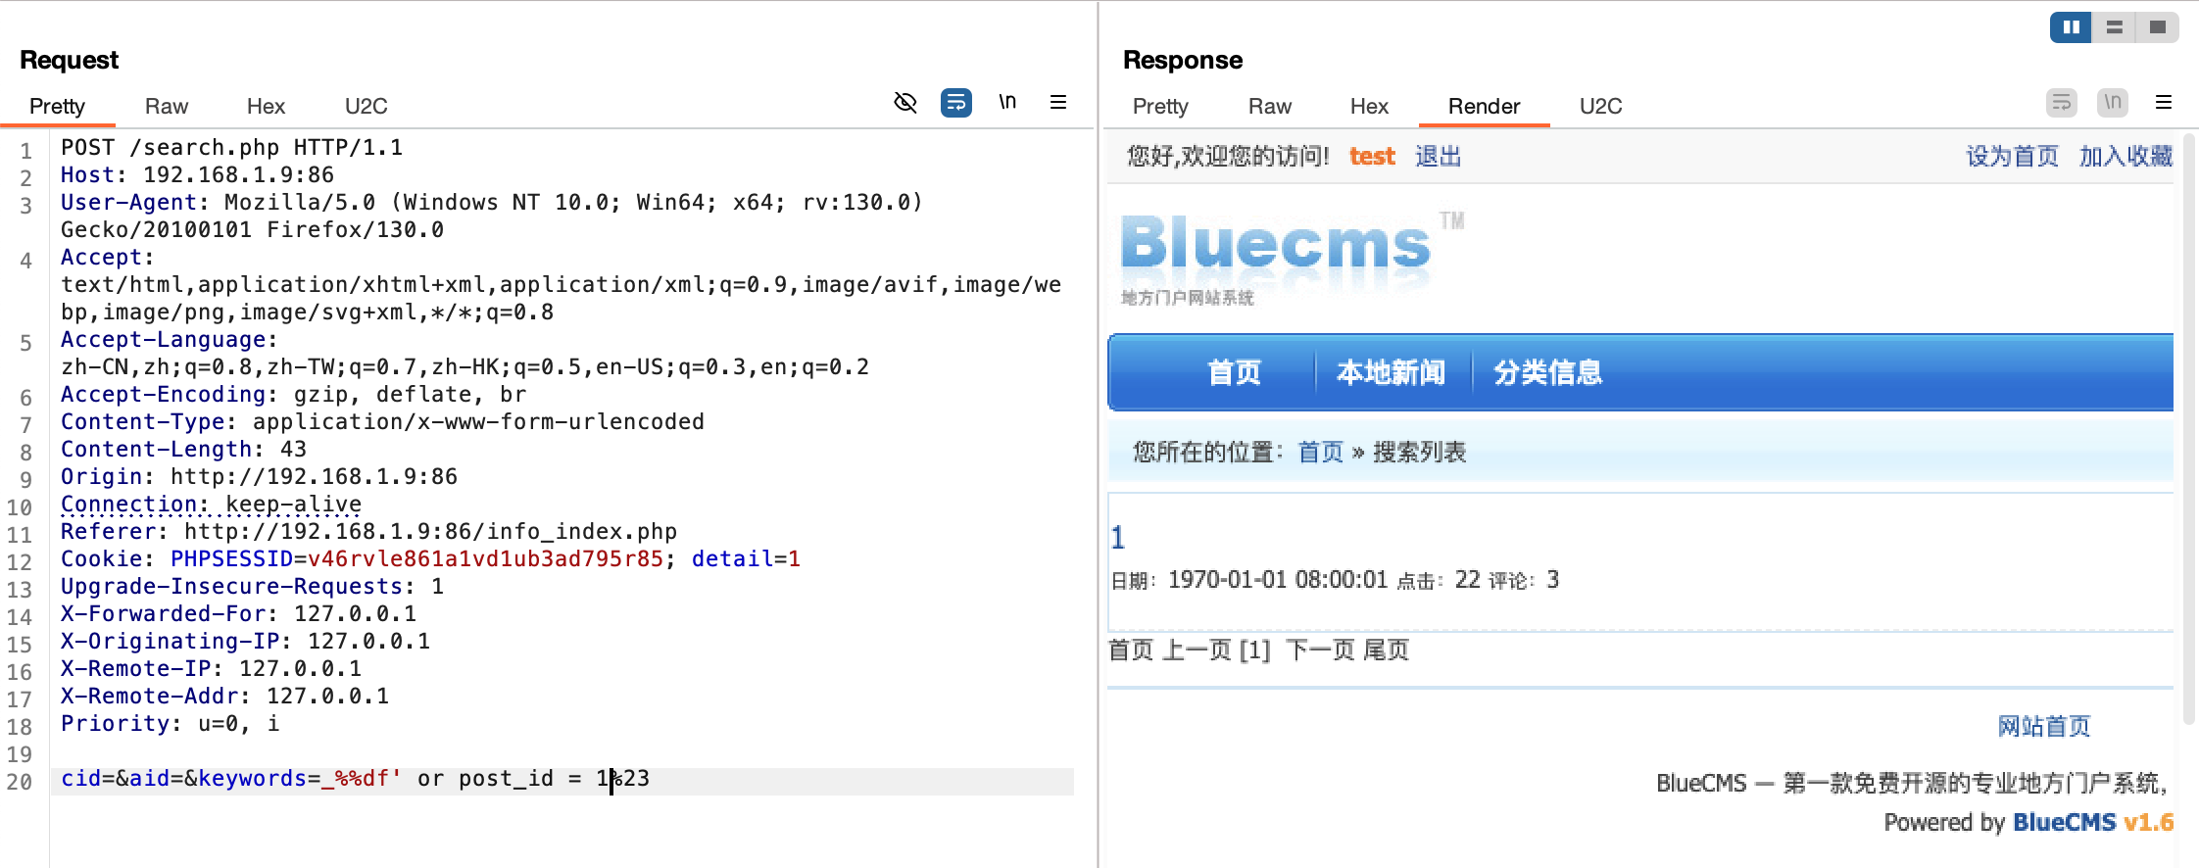Click 上一页 pagination text
The image size is (2199, 868).
pyautogui.click(x=1197, y=650)
